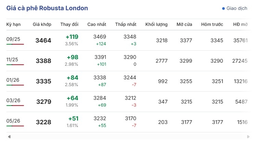
Task: Click the Hôm trước column header
Action: [x=212, y=25]
